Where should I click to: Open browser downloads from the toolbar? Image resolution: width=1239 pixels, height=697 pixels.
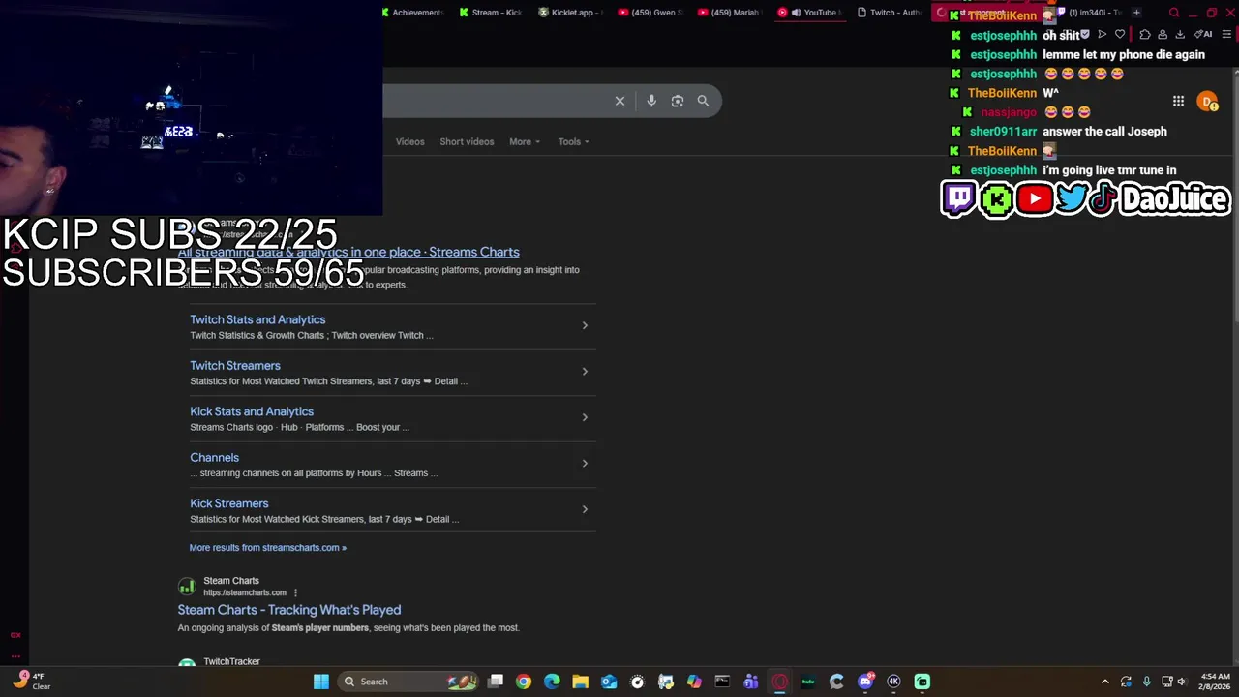1180,35
